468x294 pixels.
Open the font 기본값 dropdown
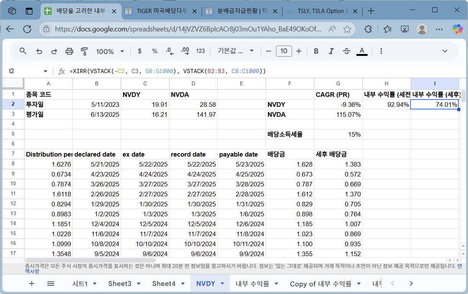click(236, 51)
